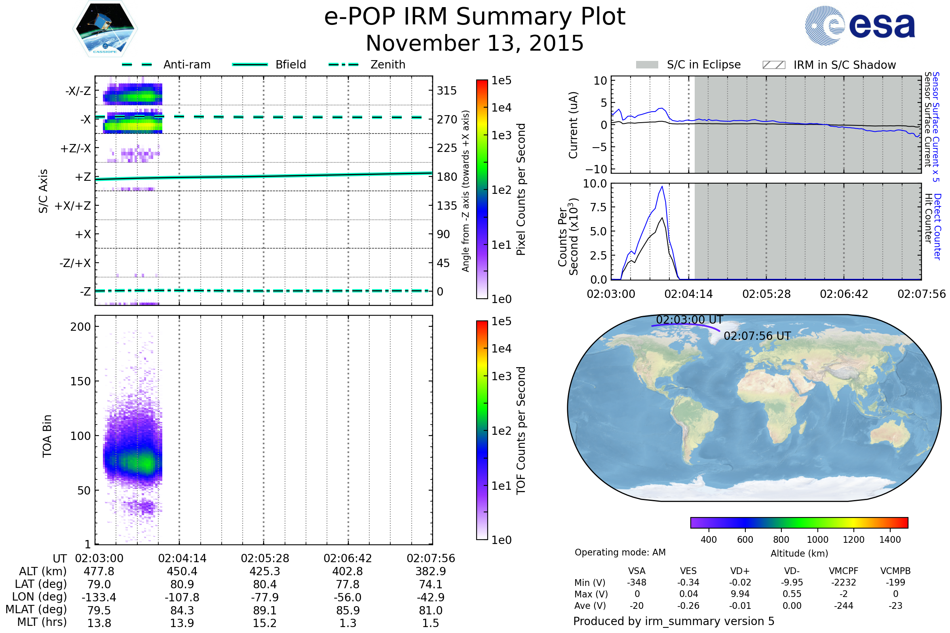
Task: Click the November 13, 2015 date heading
Action: (475, 44)
